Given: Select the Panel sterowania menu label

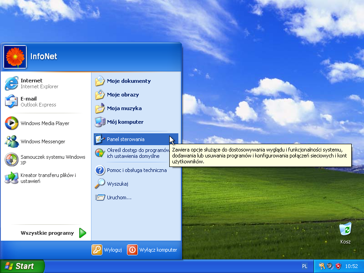Looking at the screenshot, I should 126,139.
